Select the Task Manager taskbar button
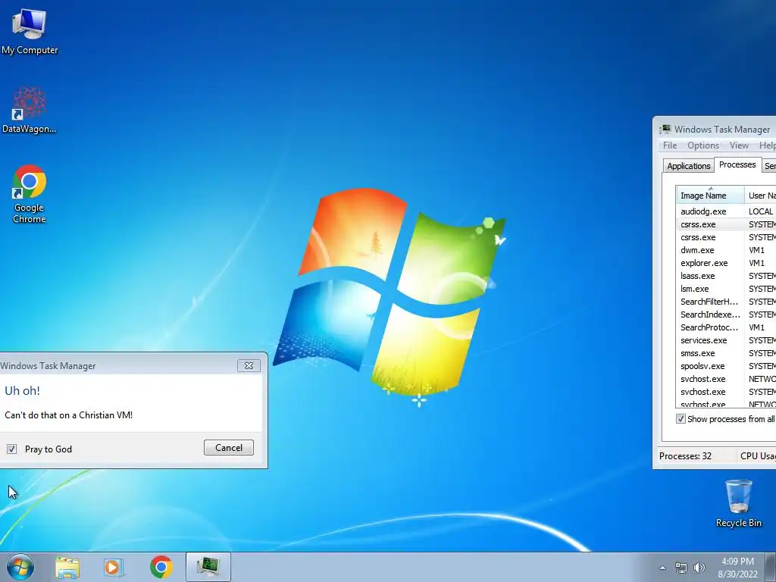The width and height of the screenshot is (776, 582). pos(208,567)
